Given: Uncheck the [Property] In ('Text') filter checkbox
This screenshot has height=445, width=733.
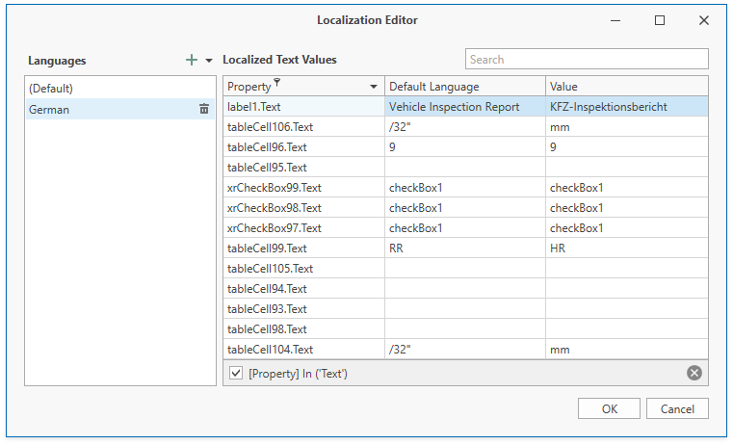Looking at the screenshot, I should tap(236, 373).
